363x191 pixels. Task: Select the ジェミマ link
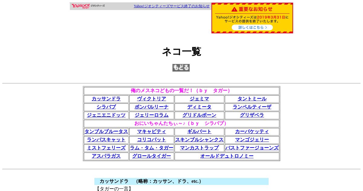point(199,99)
